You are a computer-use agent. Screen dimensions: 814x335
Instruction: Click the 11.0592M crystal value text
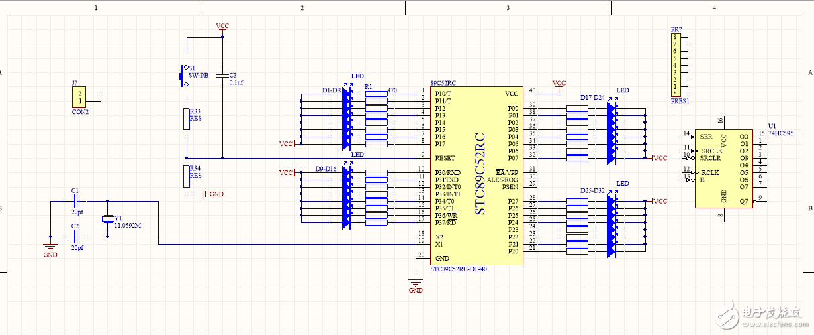(x=128, y=226)
